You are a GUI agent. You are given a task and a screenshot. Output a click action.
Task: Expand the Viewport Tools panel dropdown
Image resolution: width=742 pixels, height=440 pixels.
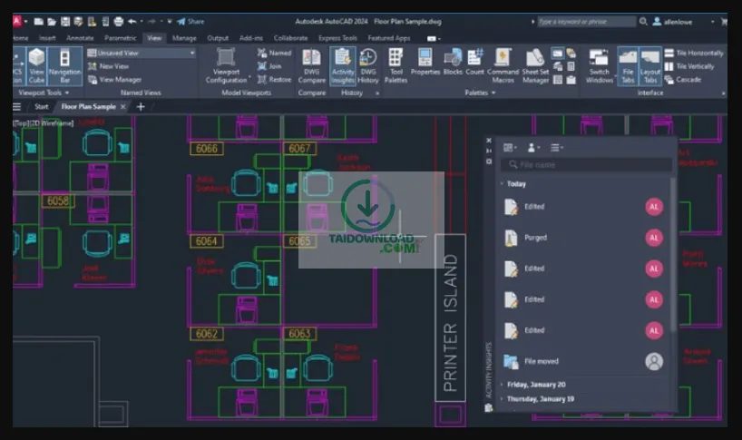44,93
